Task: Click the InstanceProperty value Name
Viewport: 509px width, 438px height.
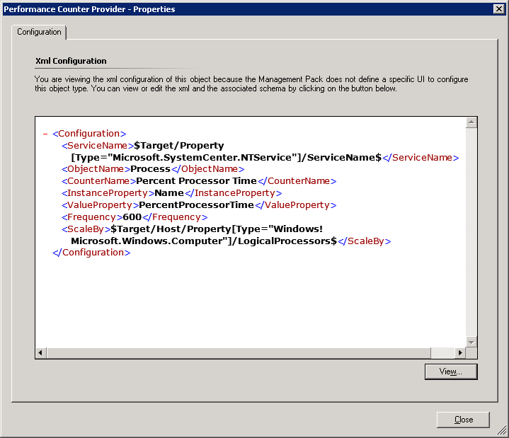Action: pyautogui.click(x=169, y=193)
